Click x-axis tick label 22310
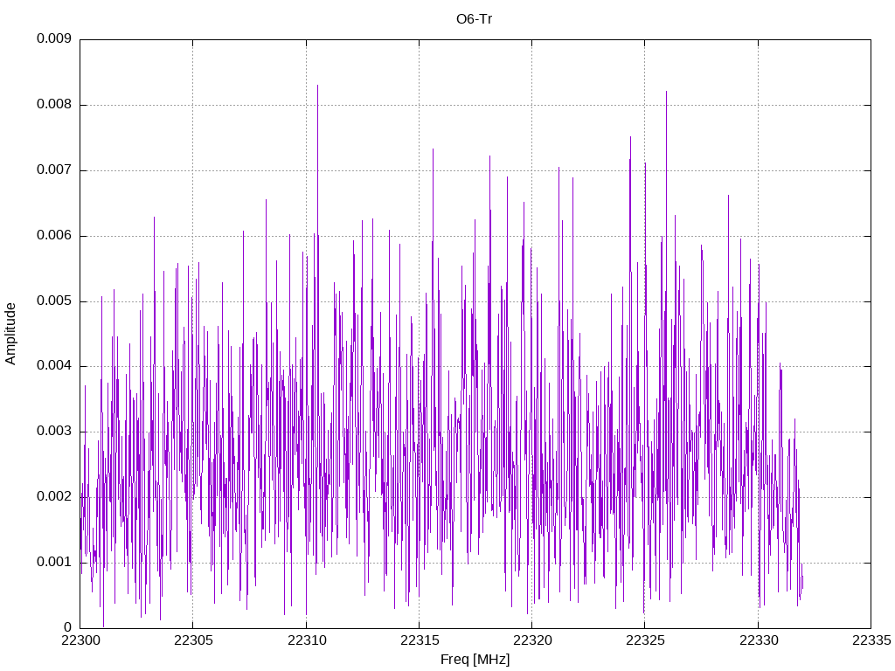 307,640
